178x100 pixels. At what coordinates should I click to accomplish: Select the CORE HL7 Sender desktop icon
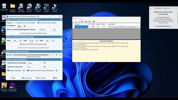point(46,8)
